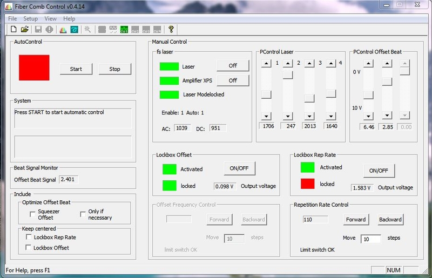Image resolution: width=432 pixels, height=278 pixels.
Task: Turn Laser Off button
Action: point(233,65)
